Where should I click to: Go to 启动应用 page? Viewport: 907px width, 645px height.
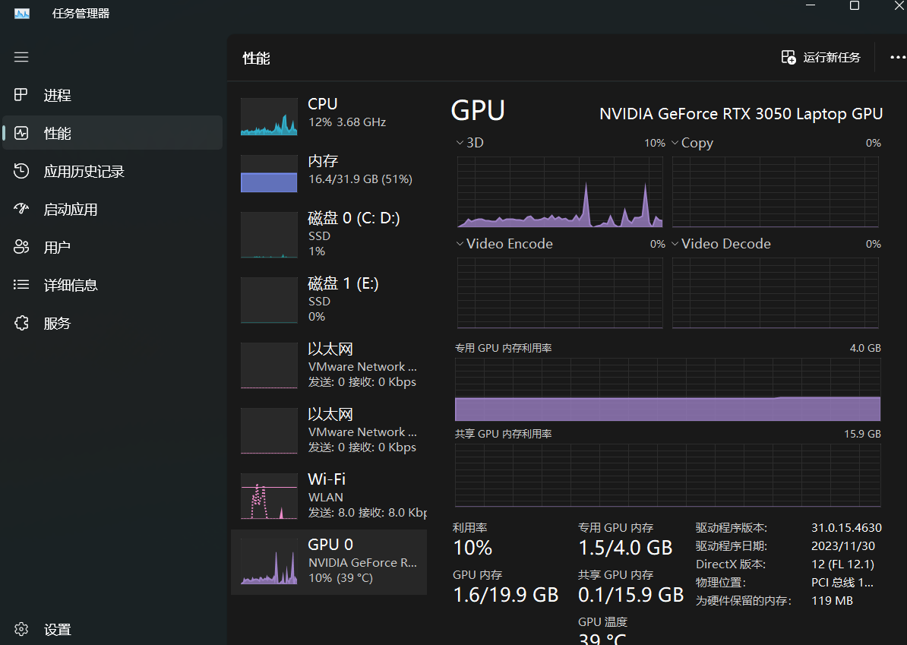point(112,209)
